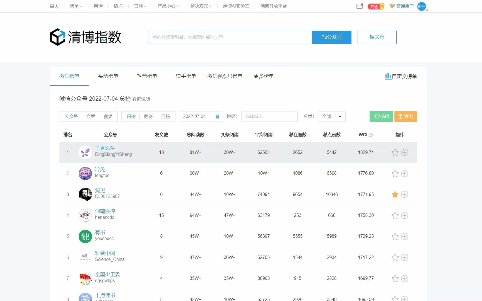Screen dimensions: 482x301
Task: Open 清博AI实验室 link
Action: tap(236, 6)
